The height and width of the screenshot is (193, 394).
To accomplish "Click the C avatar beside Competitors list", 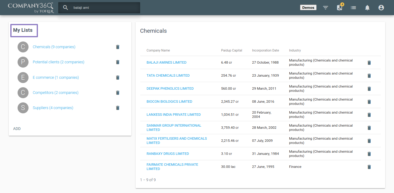I will pyautogui.click(x=23, y=93).
